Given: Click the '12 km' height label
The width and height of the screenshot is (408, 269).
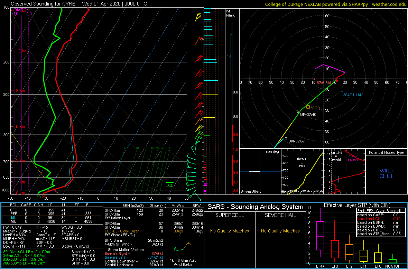Looking at the screenshot, I should 22,51.
